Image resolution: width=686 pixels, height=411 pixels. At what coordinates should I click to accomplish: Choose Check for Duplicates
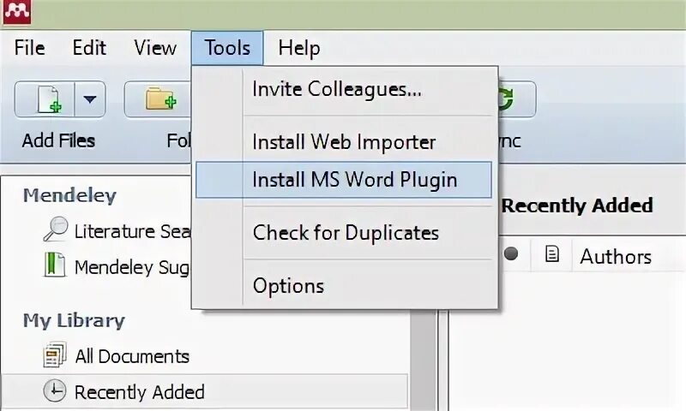[x=344, y=232]
